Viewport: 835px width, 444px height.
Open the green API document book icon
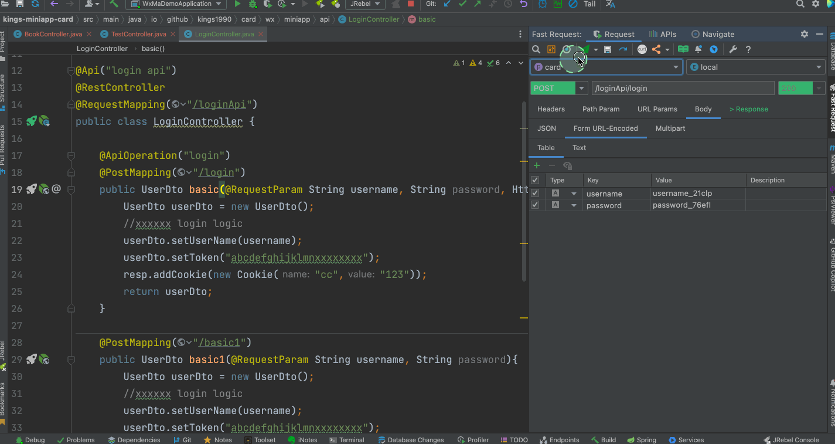click(x=683, y=50)
